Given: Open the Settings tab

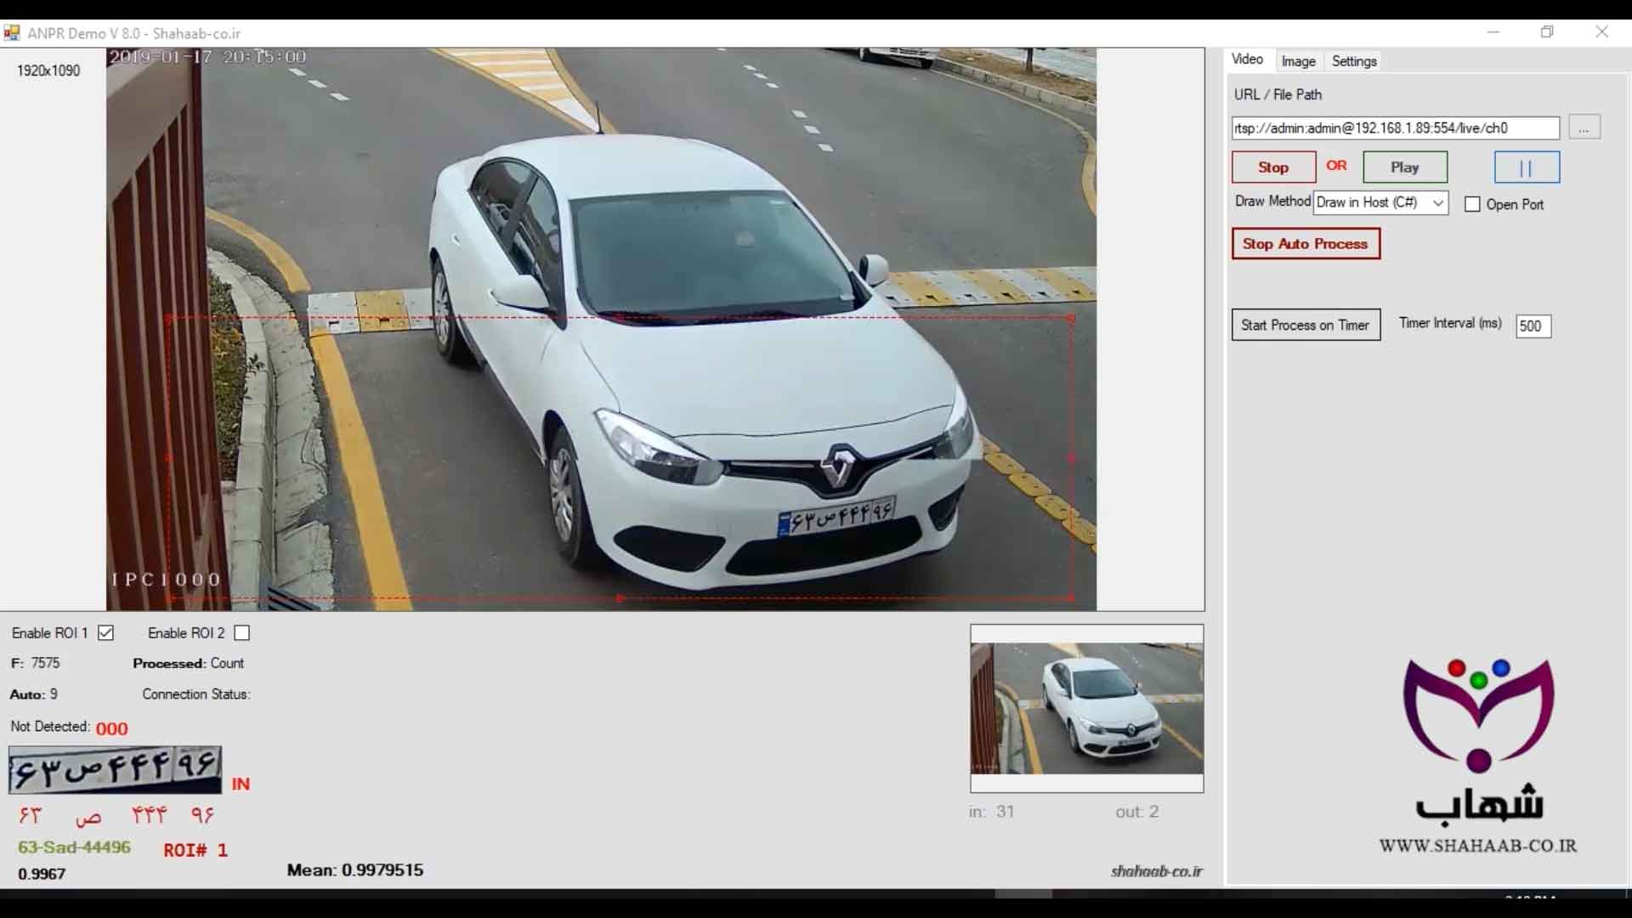Looking at the screenshot, I should pos(1354,61).
